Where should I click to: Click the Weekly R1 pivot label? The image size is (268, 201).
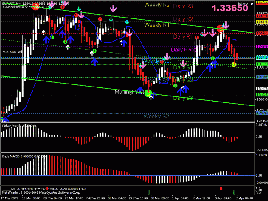point(157,25)
